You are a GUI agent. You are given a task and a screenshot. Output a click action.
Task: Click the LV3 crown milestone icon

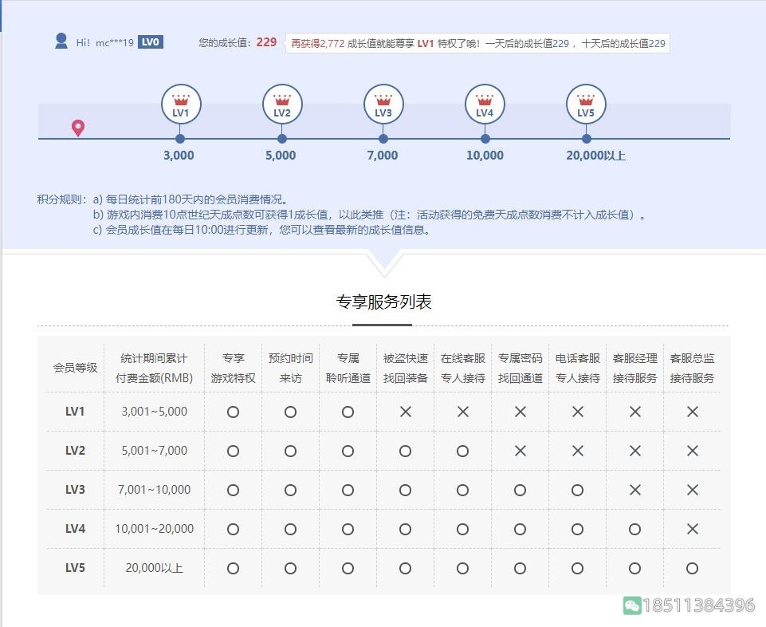(383, 102)
